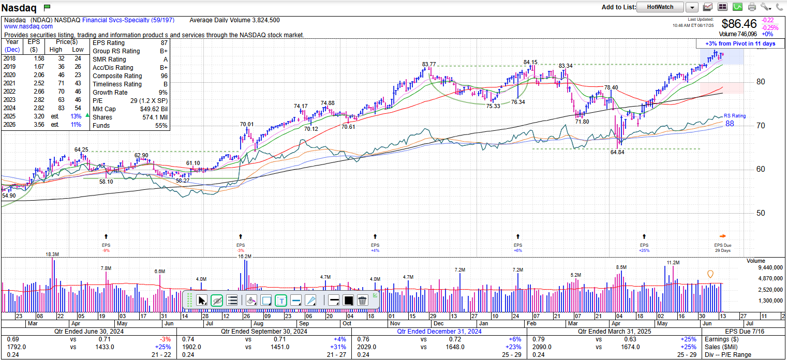Screen dimensions: 787x360
Task: Grab the drawing toolbar dotted handle
Action: pyautogui.click(x=189, y=300)
